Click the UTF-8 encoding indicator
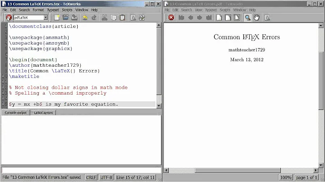This screenshot has height=182, width=325. (106, 178)
